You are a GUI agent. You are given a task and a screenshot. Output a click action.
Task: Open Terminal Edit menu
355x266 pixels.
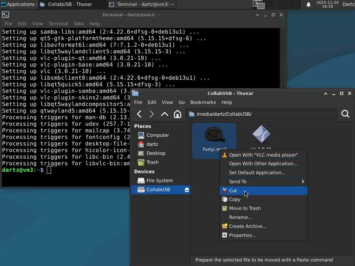coord(22,24)
